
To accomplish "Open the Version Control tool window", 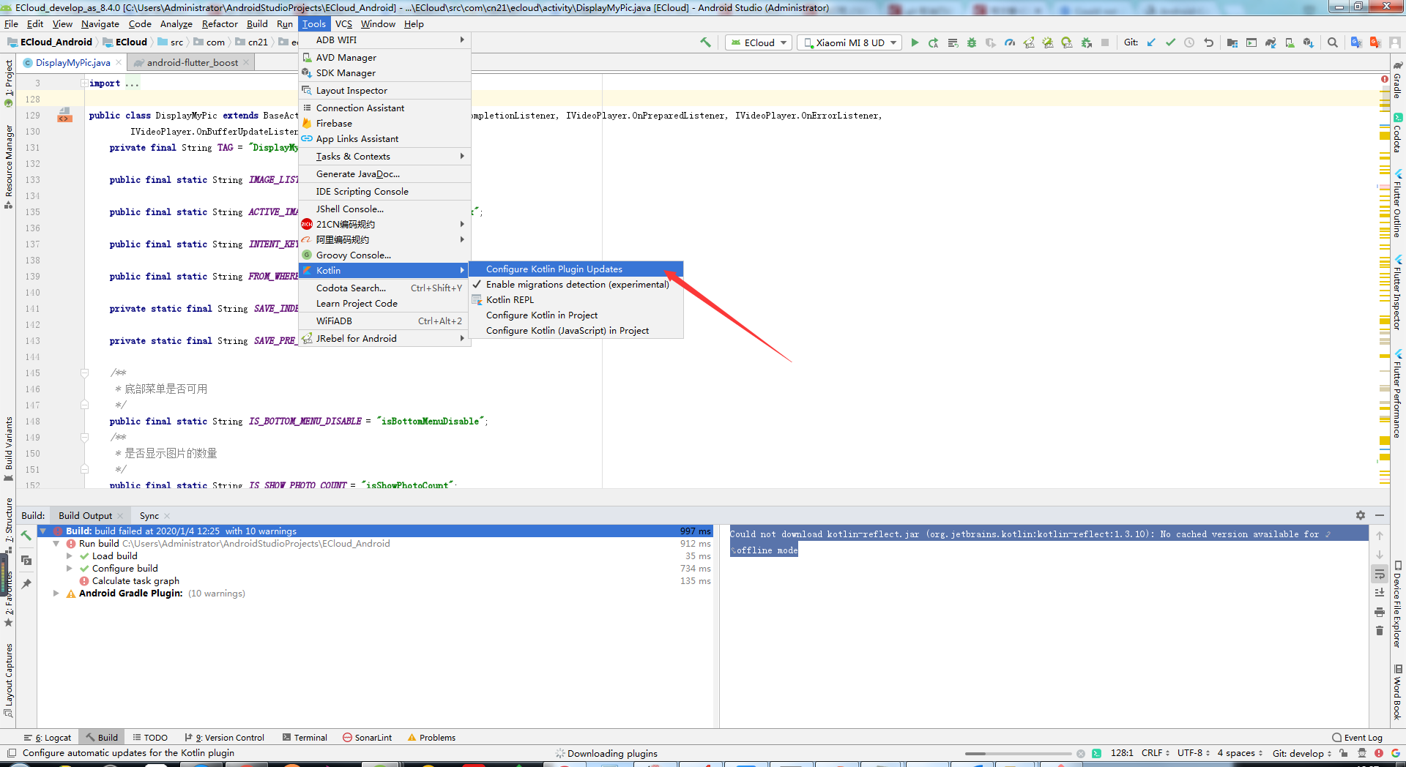I will [x=224, y=738].
